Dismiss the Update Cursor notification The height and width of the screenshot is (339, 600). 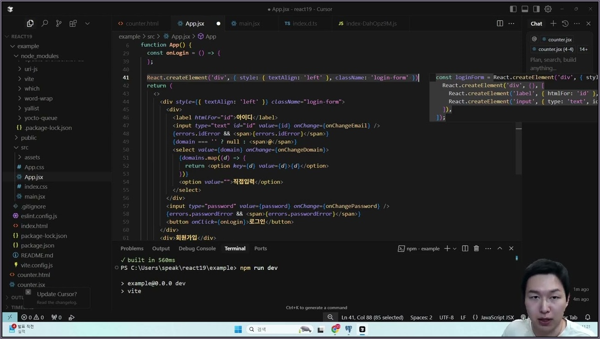[x=28, y=292]
